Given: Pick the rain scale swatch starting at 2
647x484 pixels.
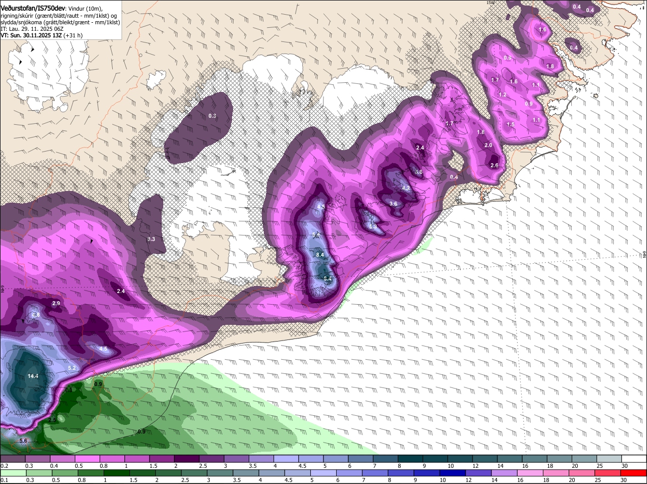Looking at the screenshot, I should point(168,473).
